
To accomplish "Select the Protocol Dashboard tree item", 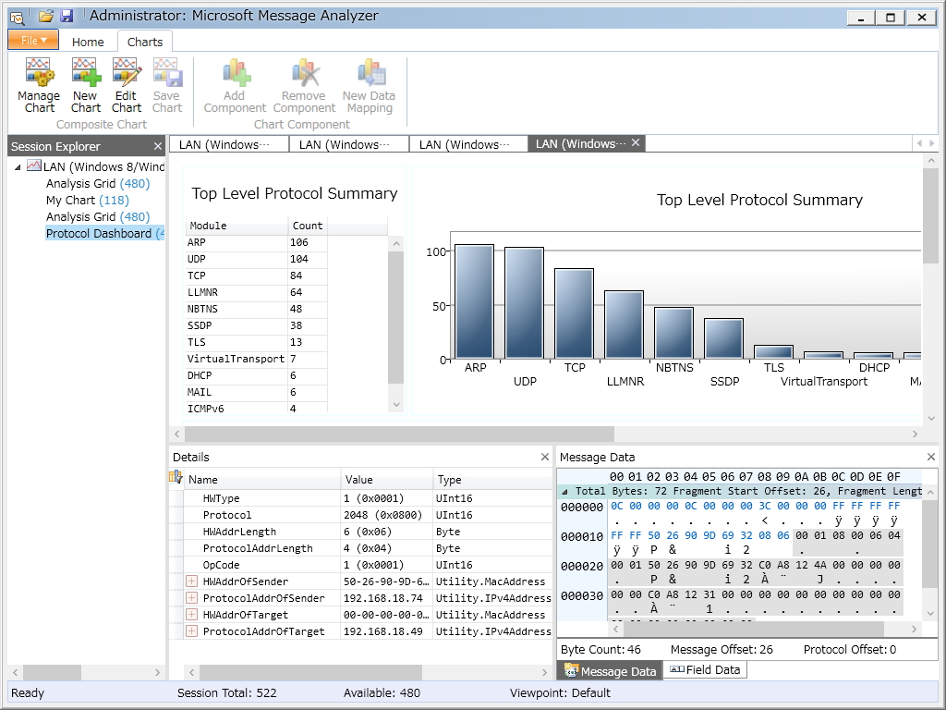I will point(99,234).
